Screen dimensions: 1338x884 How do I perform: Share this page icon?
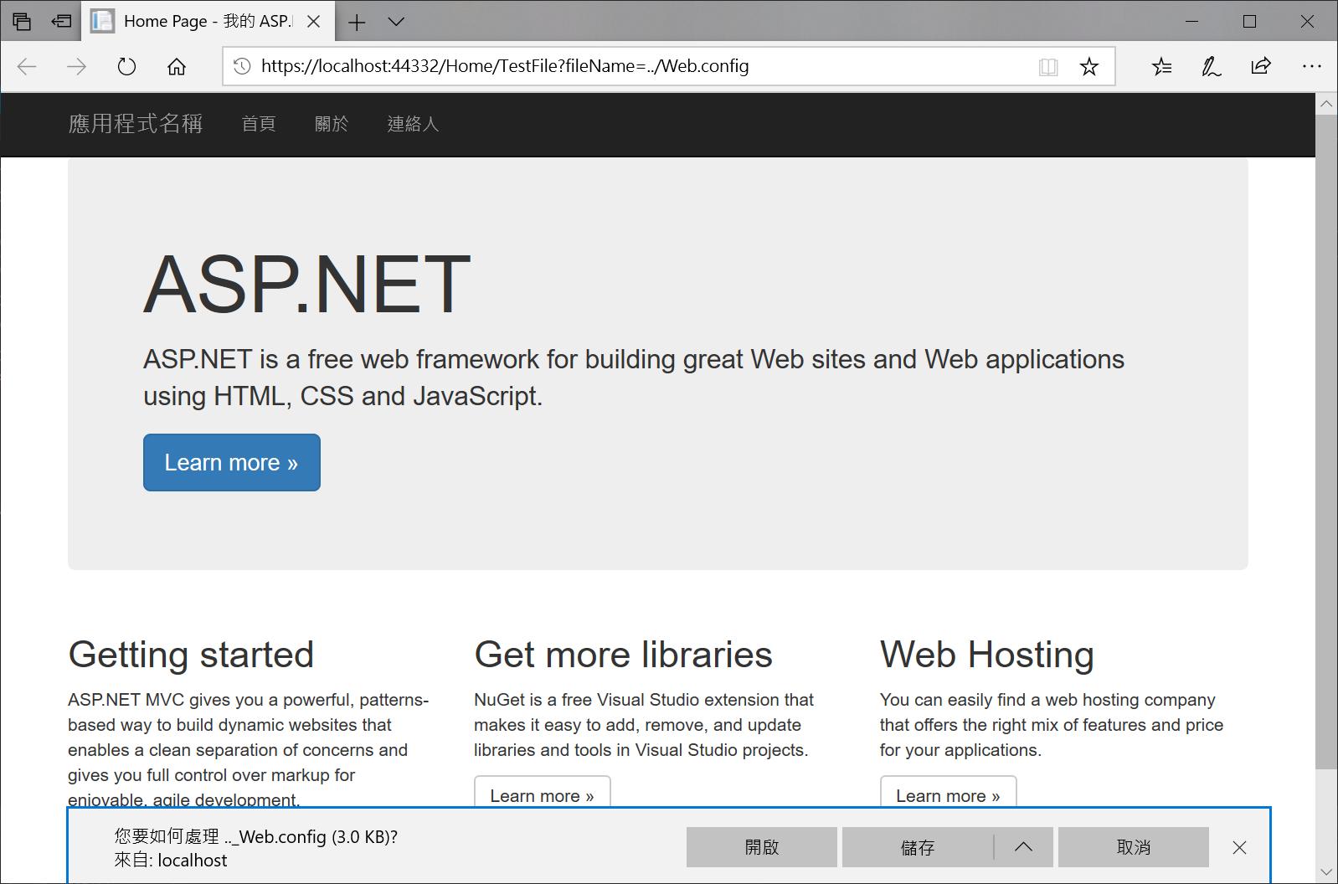(1261, 66)
